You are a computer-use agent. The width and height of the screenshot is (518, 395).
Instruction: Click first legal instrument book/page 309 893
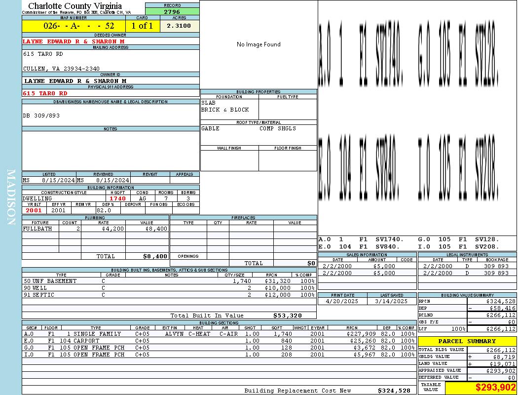coord(496,266)
